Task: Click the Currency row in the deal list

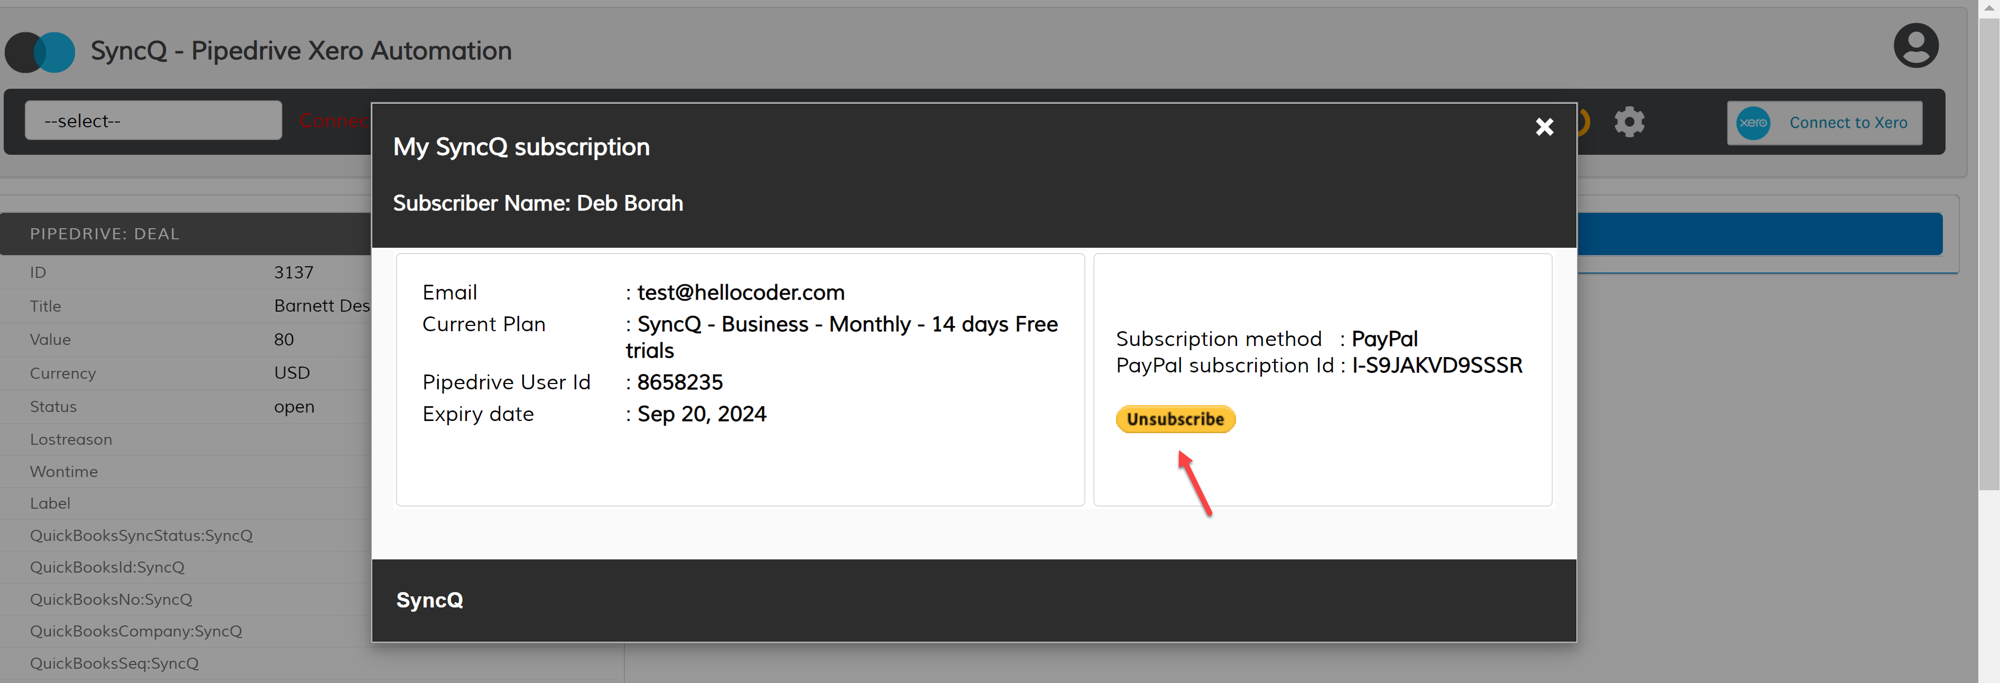Action: (x=63, y=373)
